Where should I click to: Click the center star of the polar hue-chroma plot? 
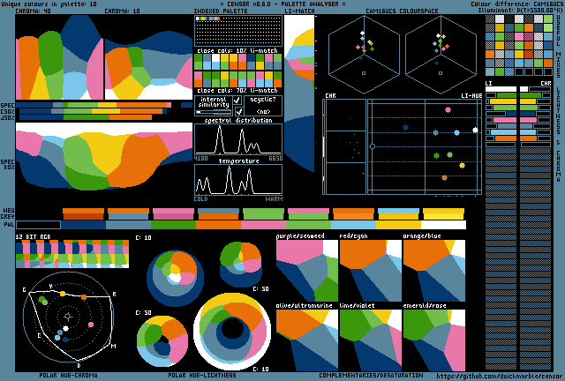tap(68, 317)
